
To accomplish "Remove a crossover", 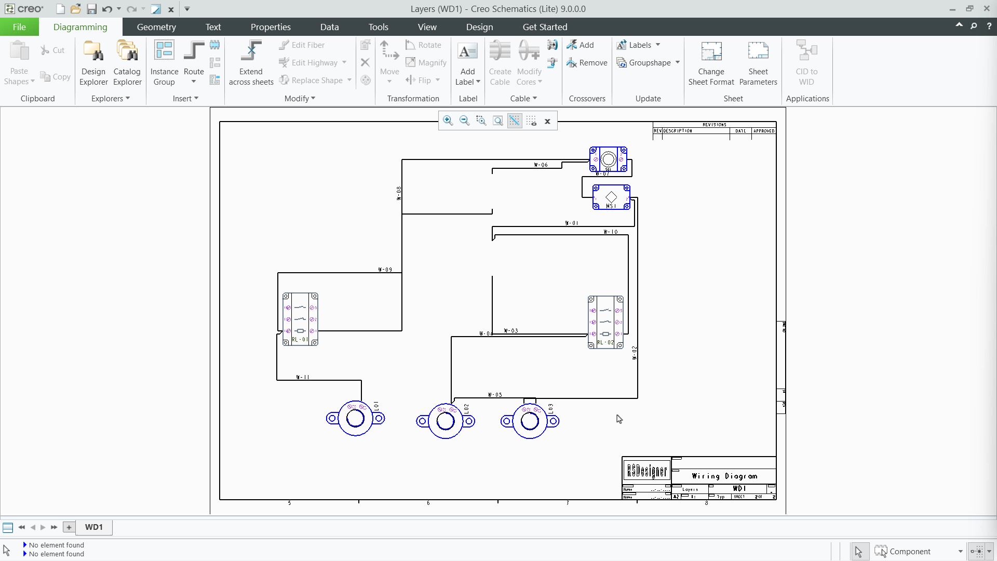I will 587,63.
